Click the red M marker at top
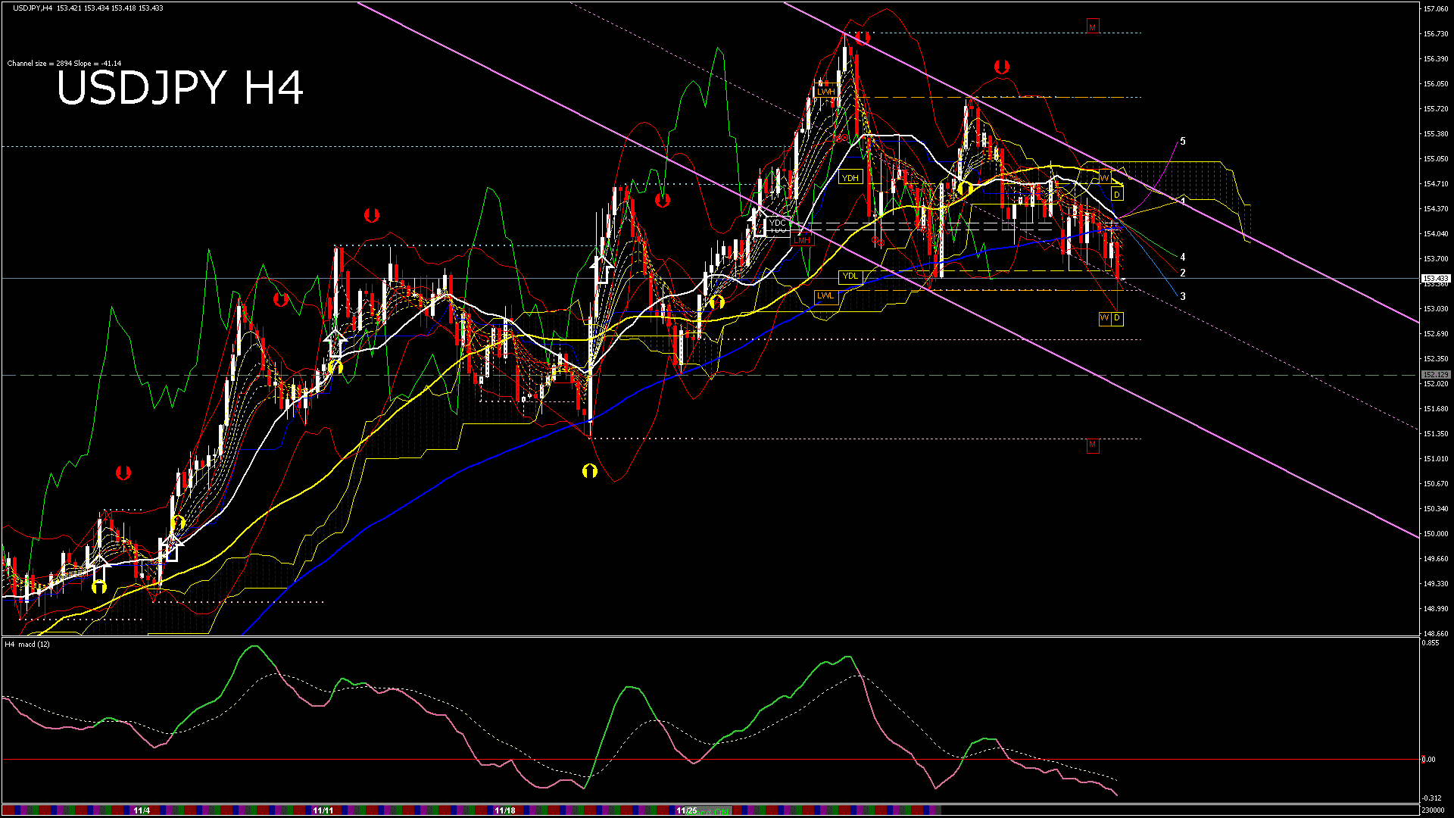 1092,27
